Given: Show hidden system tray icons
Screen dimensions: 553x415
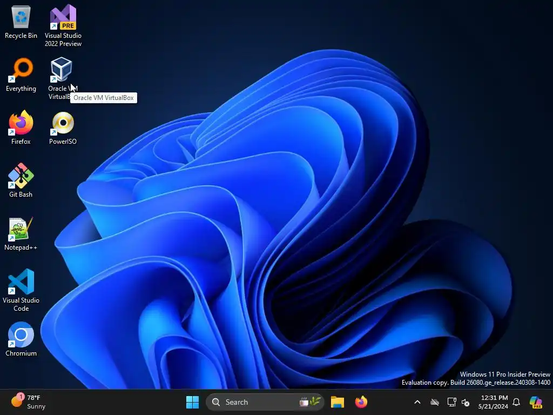Looking at the screenshot, I should (x=417, y=402).
